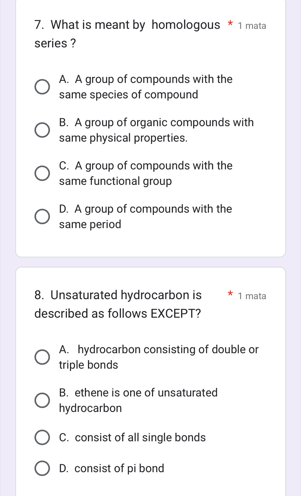Mark the radio circle for 'double or triple bonds'
This screenshot has width=301, height=496.
coord(42,357)
